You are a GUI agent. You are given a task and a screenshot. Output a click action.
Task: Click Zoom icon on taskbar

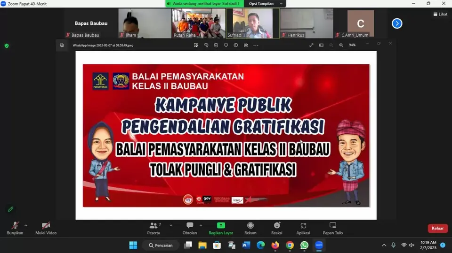(319, 245)
